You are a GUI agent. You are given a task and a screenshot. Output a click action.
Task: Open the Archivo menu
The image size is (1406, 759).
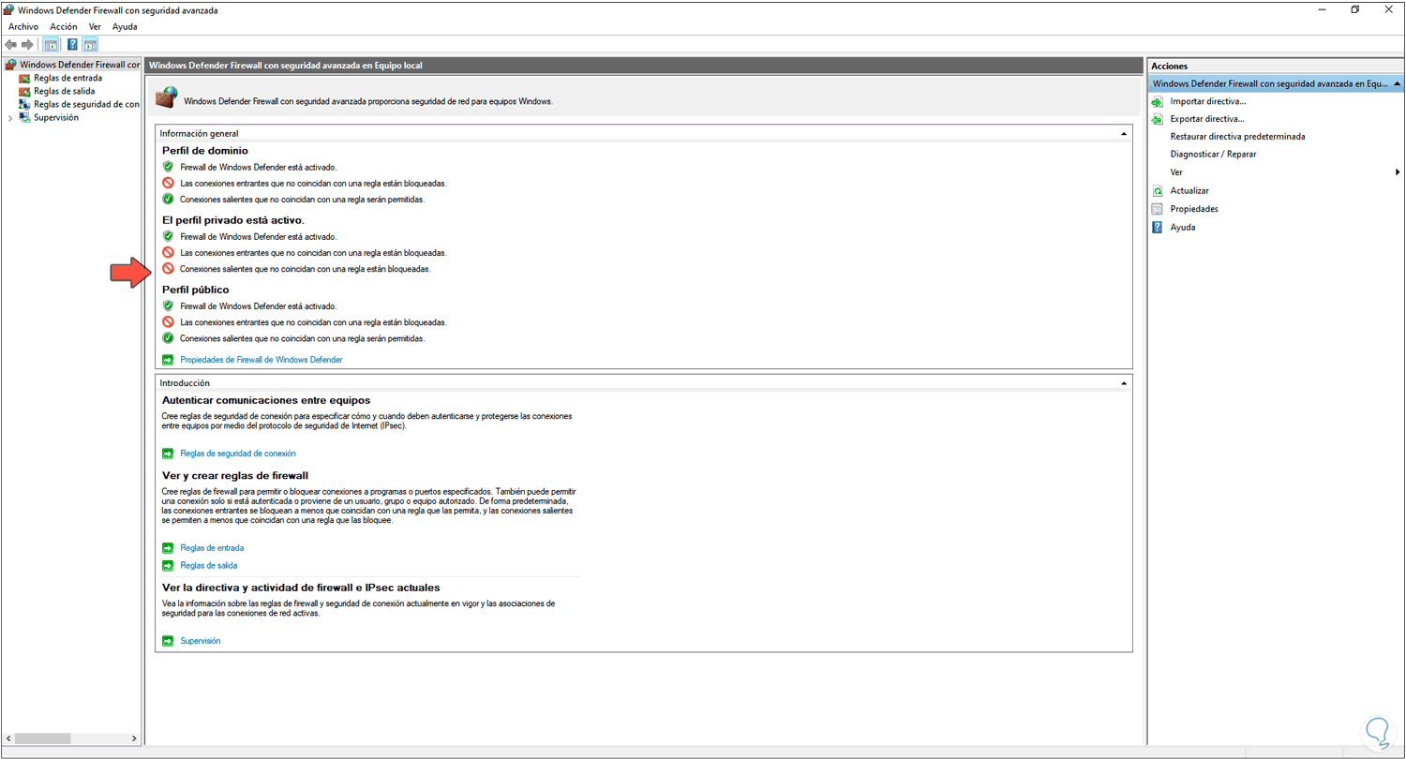tap(23, 27)
